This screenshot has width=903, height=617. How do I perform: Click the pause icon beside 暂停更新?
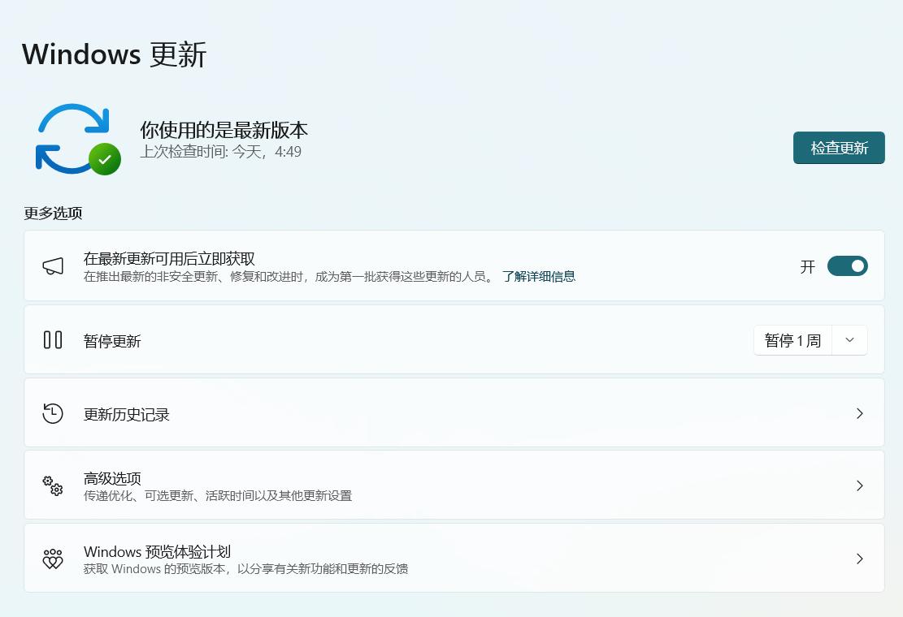53,340
